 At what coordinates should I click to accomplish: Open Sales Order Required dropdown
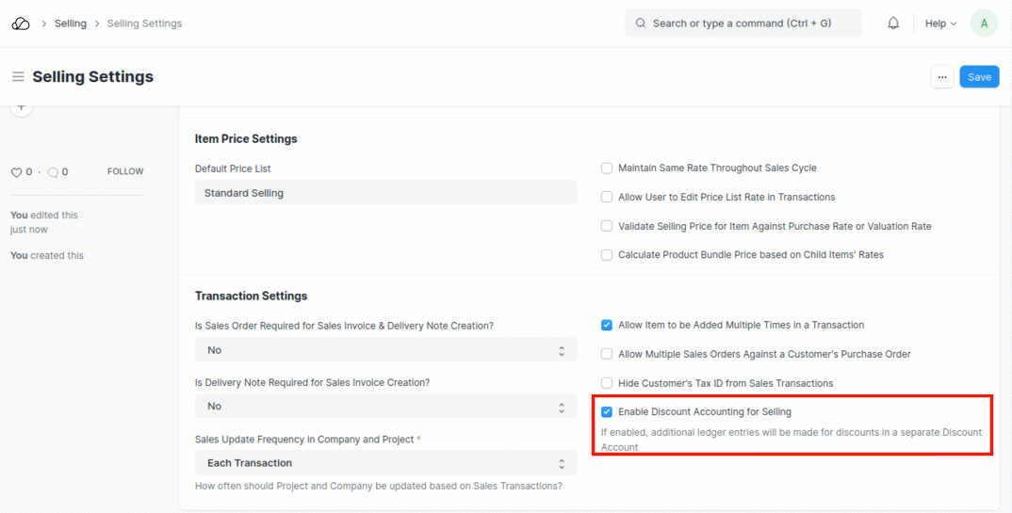[385, 350]
